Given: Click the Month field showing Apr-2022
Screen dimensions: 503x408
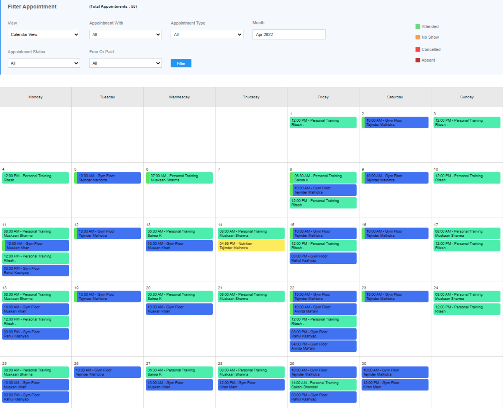Looking at the screenshot, I should (x=289, y=34).
